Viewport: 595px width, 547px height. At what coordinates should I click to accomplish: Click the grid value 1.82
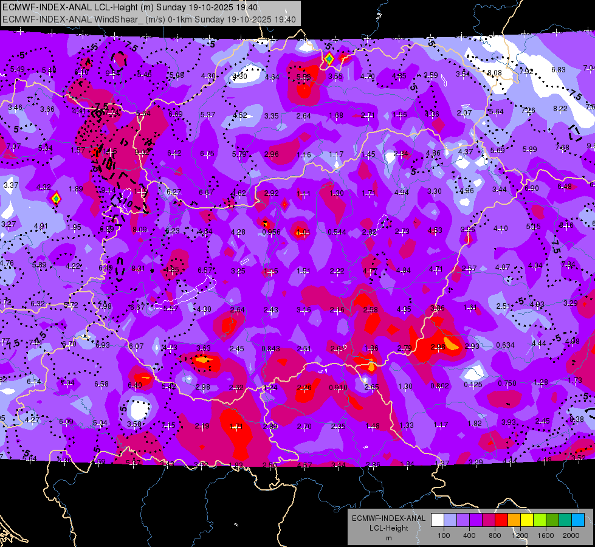475,423
